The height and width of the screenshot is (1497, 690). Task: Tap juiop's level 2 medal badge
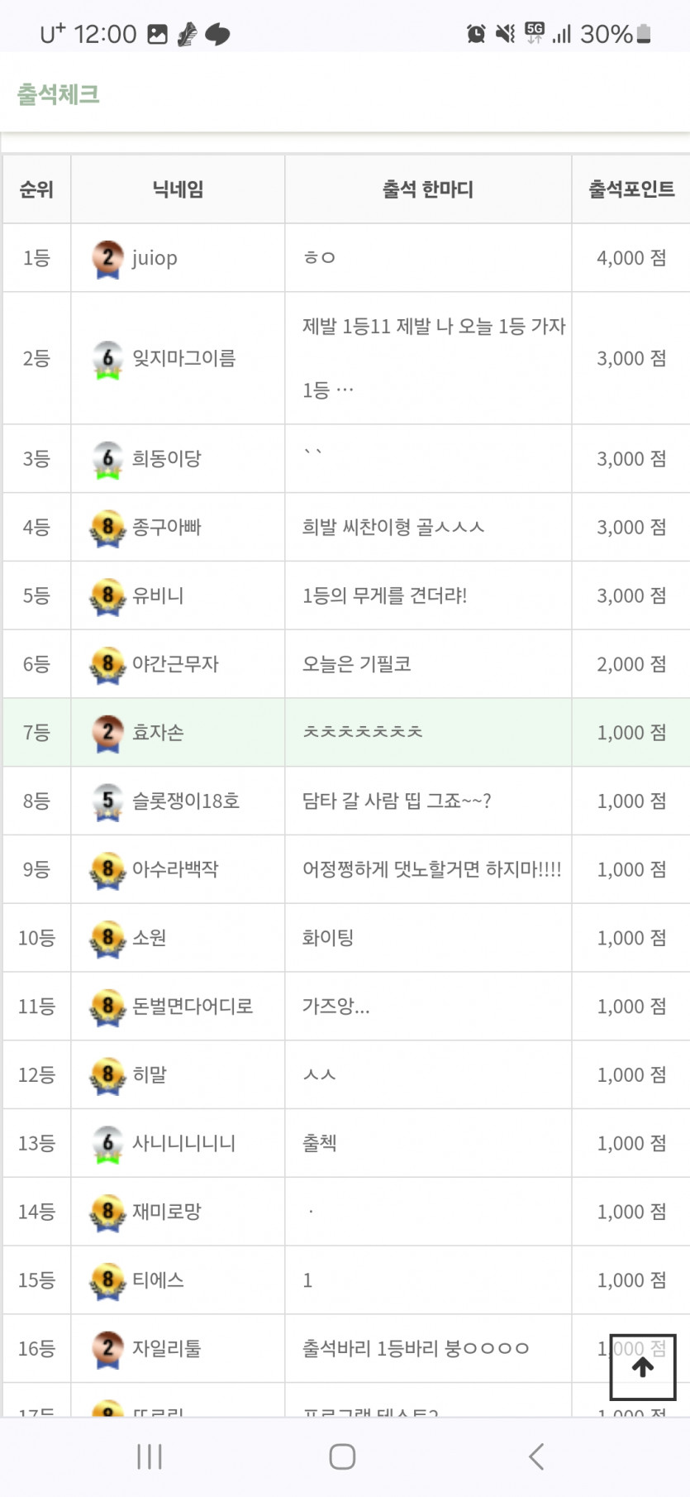pos(107,258)
